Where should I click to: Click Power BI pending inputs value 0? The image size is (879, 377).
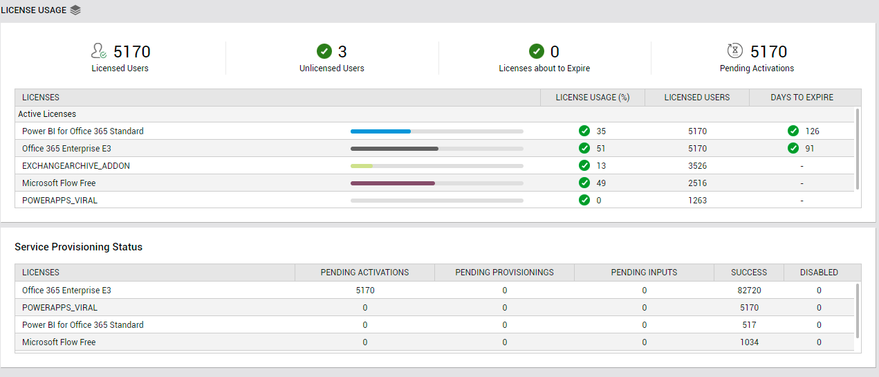644,325
